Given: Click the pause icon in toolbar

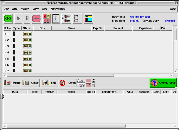Looking at the screenshot, I should (x=27, y=18).
